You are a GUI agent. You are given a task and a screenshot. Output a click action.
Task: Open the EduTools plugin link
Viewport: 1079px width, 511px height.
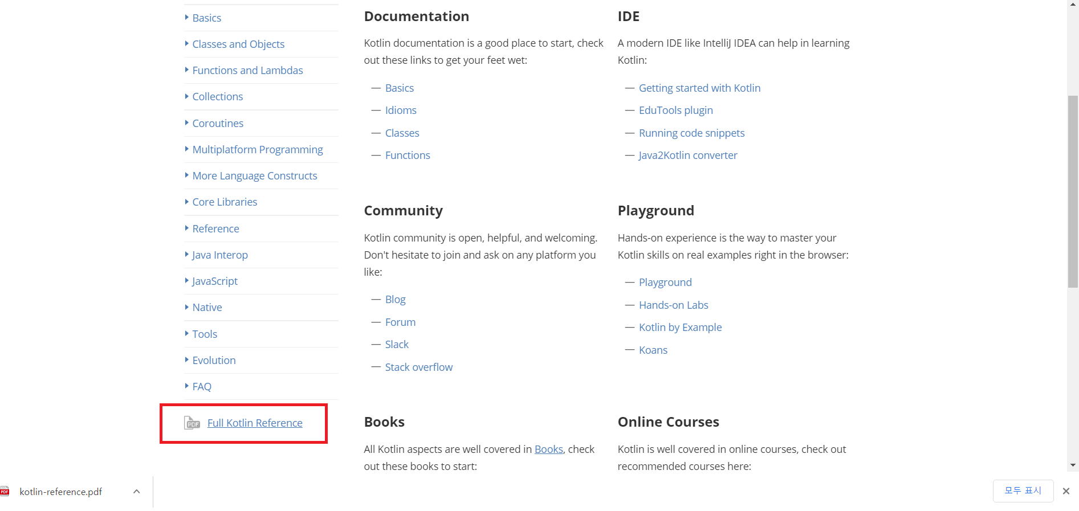pyautogui.click(x=675, y=110)
